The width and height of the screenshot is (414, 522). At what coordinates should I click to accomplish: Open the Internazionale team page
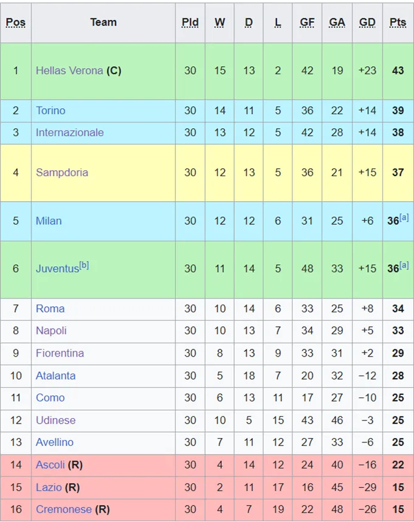(69, 132)
